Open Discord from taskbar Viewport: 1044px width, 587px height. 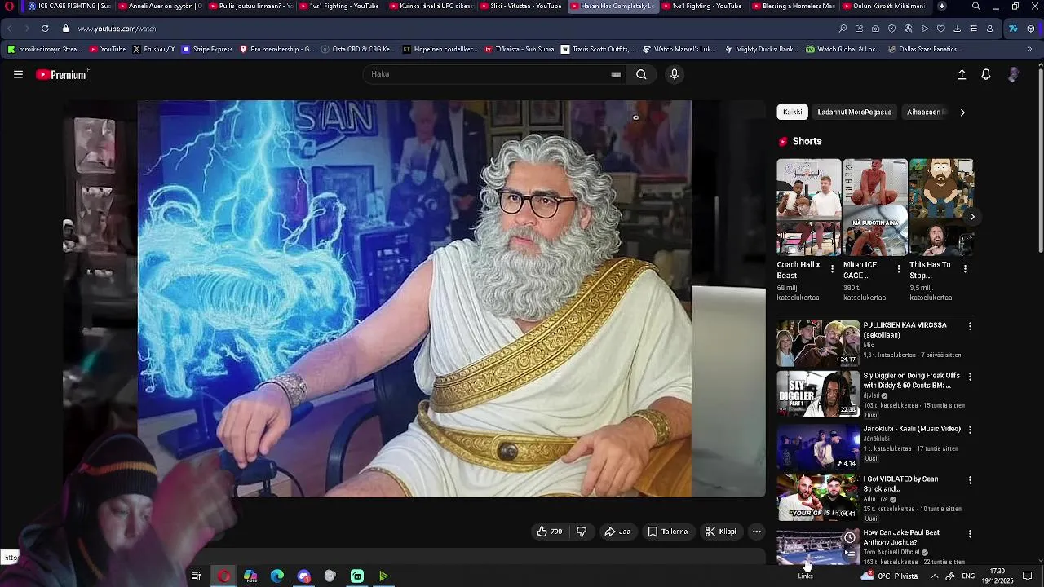[304, 576]
